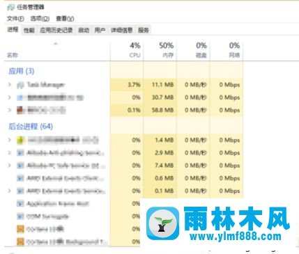This screenshot has width=299, height=254.
Task: Expand the AMD External Events Service row
Action: click(x=10, y=191)
